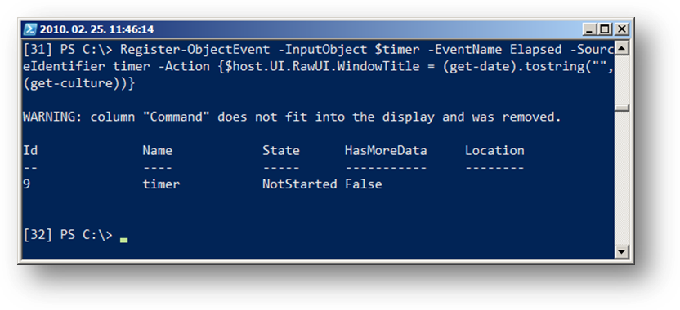680x310 pixels.
Task: Click the vertical scrollbar thumb
Action: pyautogui.click(x=621, y=108)
